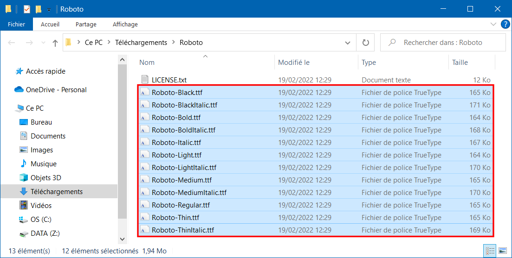Customize quick access toolbar dropdown arrow

click(49, 9)
